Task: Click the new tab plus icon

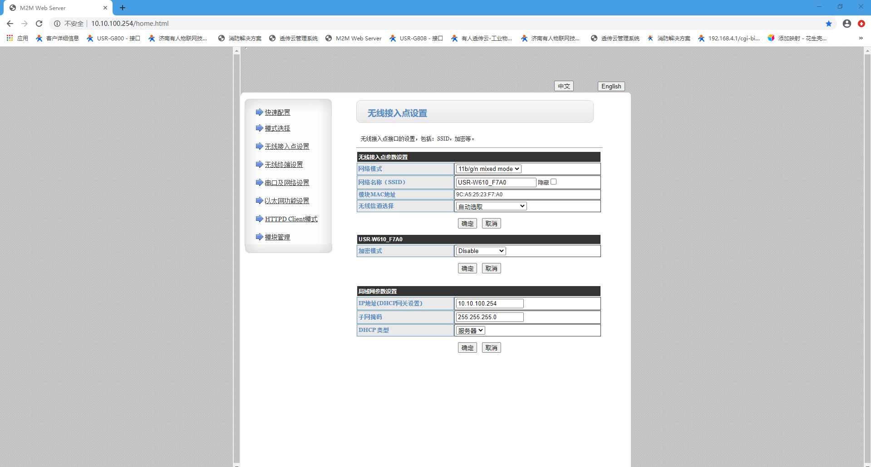Action: coord(123,8)
